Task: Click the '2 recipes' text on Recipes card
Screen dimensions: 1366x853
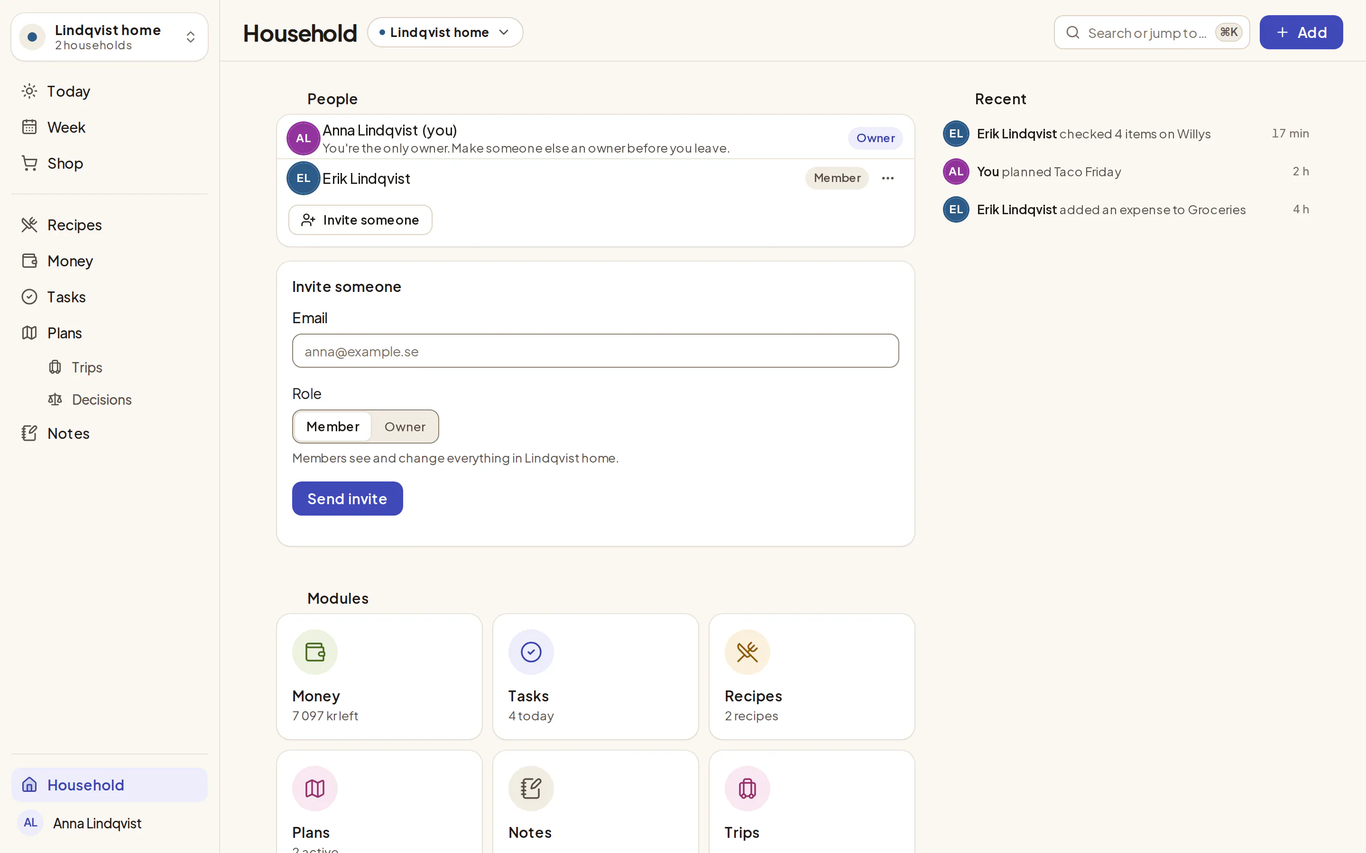Action: [751, 716]
